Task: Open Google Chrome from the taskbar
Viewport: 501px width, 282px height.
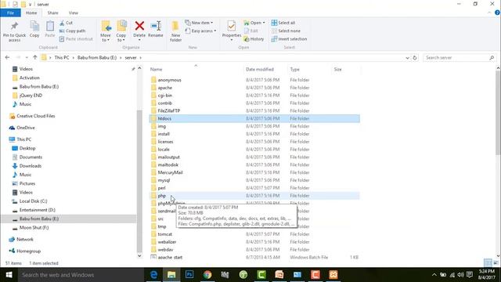Action: 207,275
